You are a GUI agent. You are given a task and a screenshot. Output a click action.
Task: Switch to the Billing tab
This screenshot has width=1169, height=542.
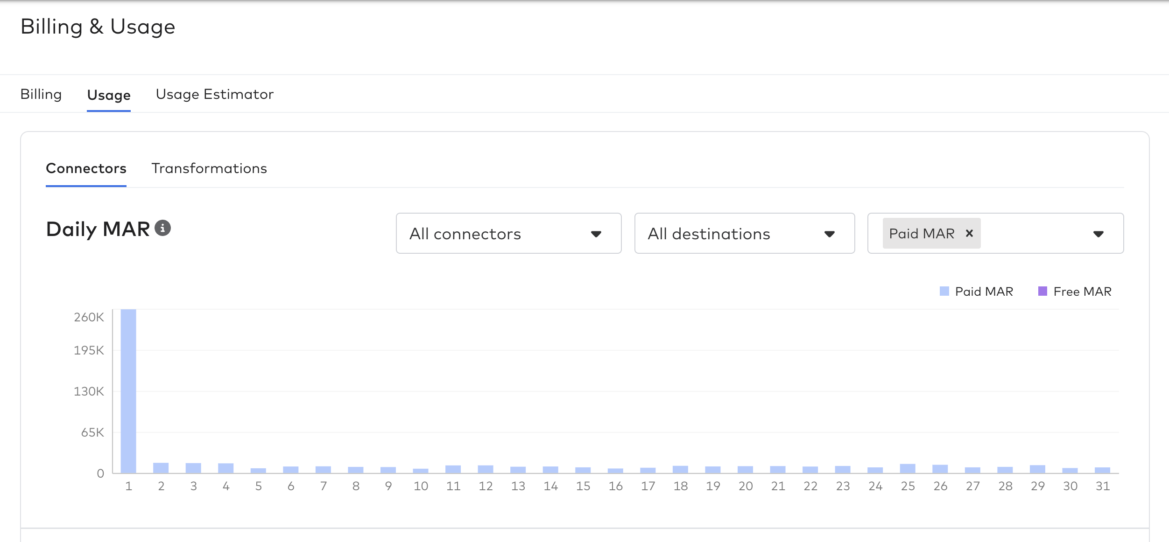41,94
